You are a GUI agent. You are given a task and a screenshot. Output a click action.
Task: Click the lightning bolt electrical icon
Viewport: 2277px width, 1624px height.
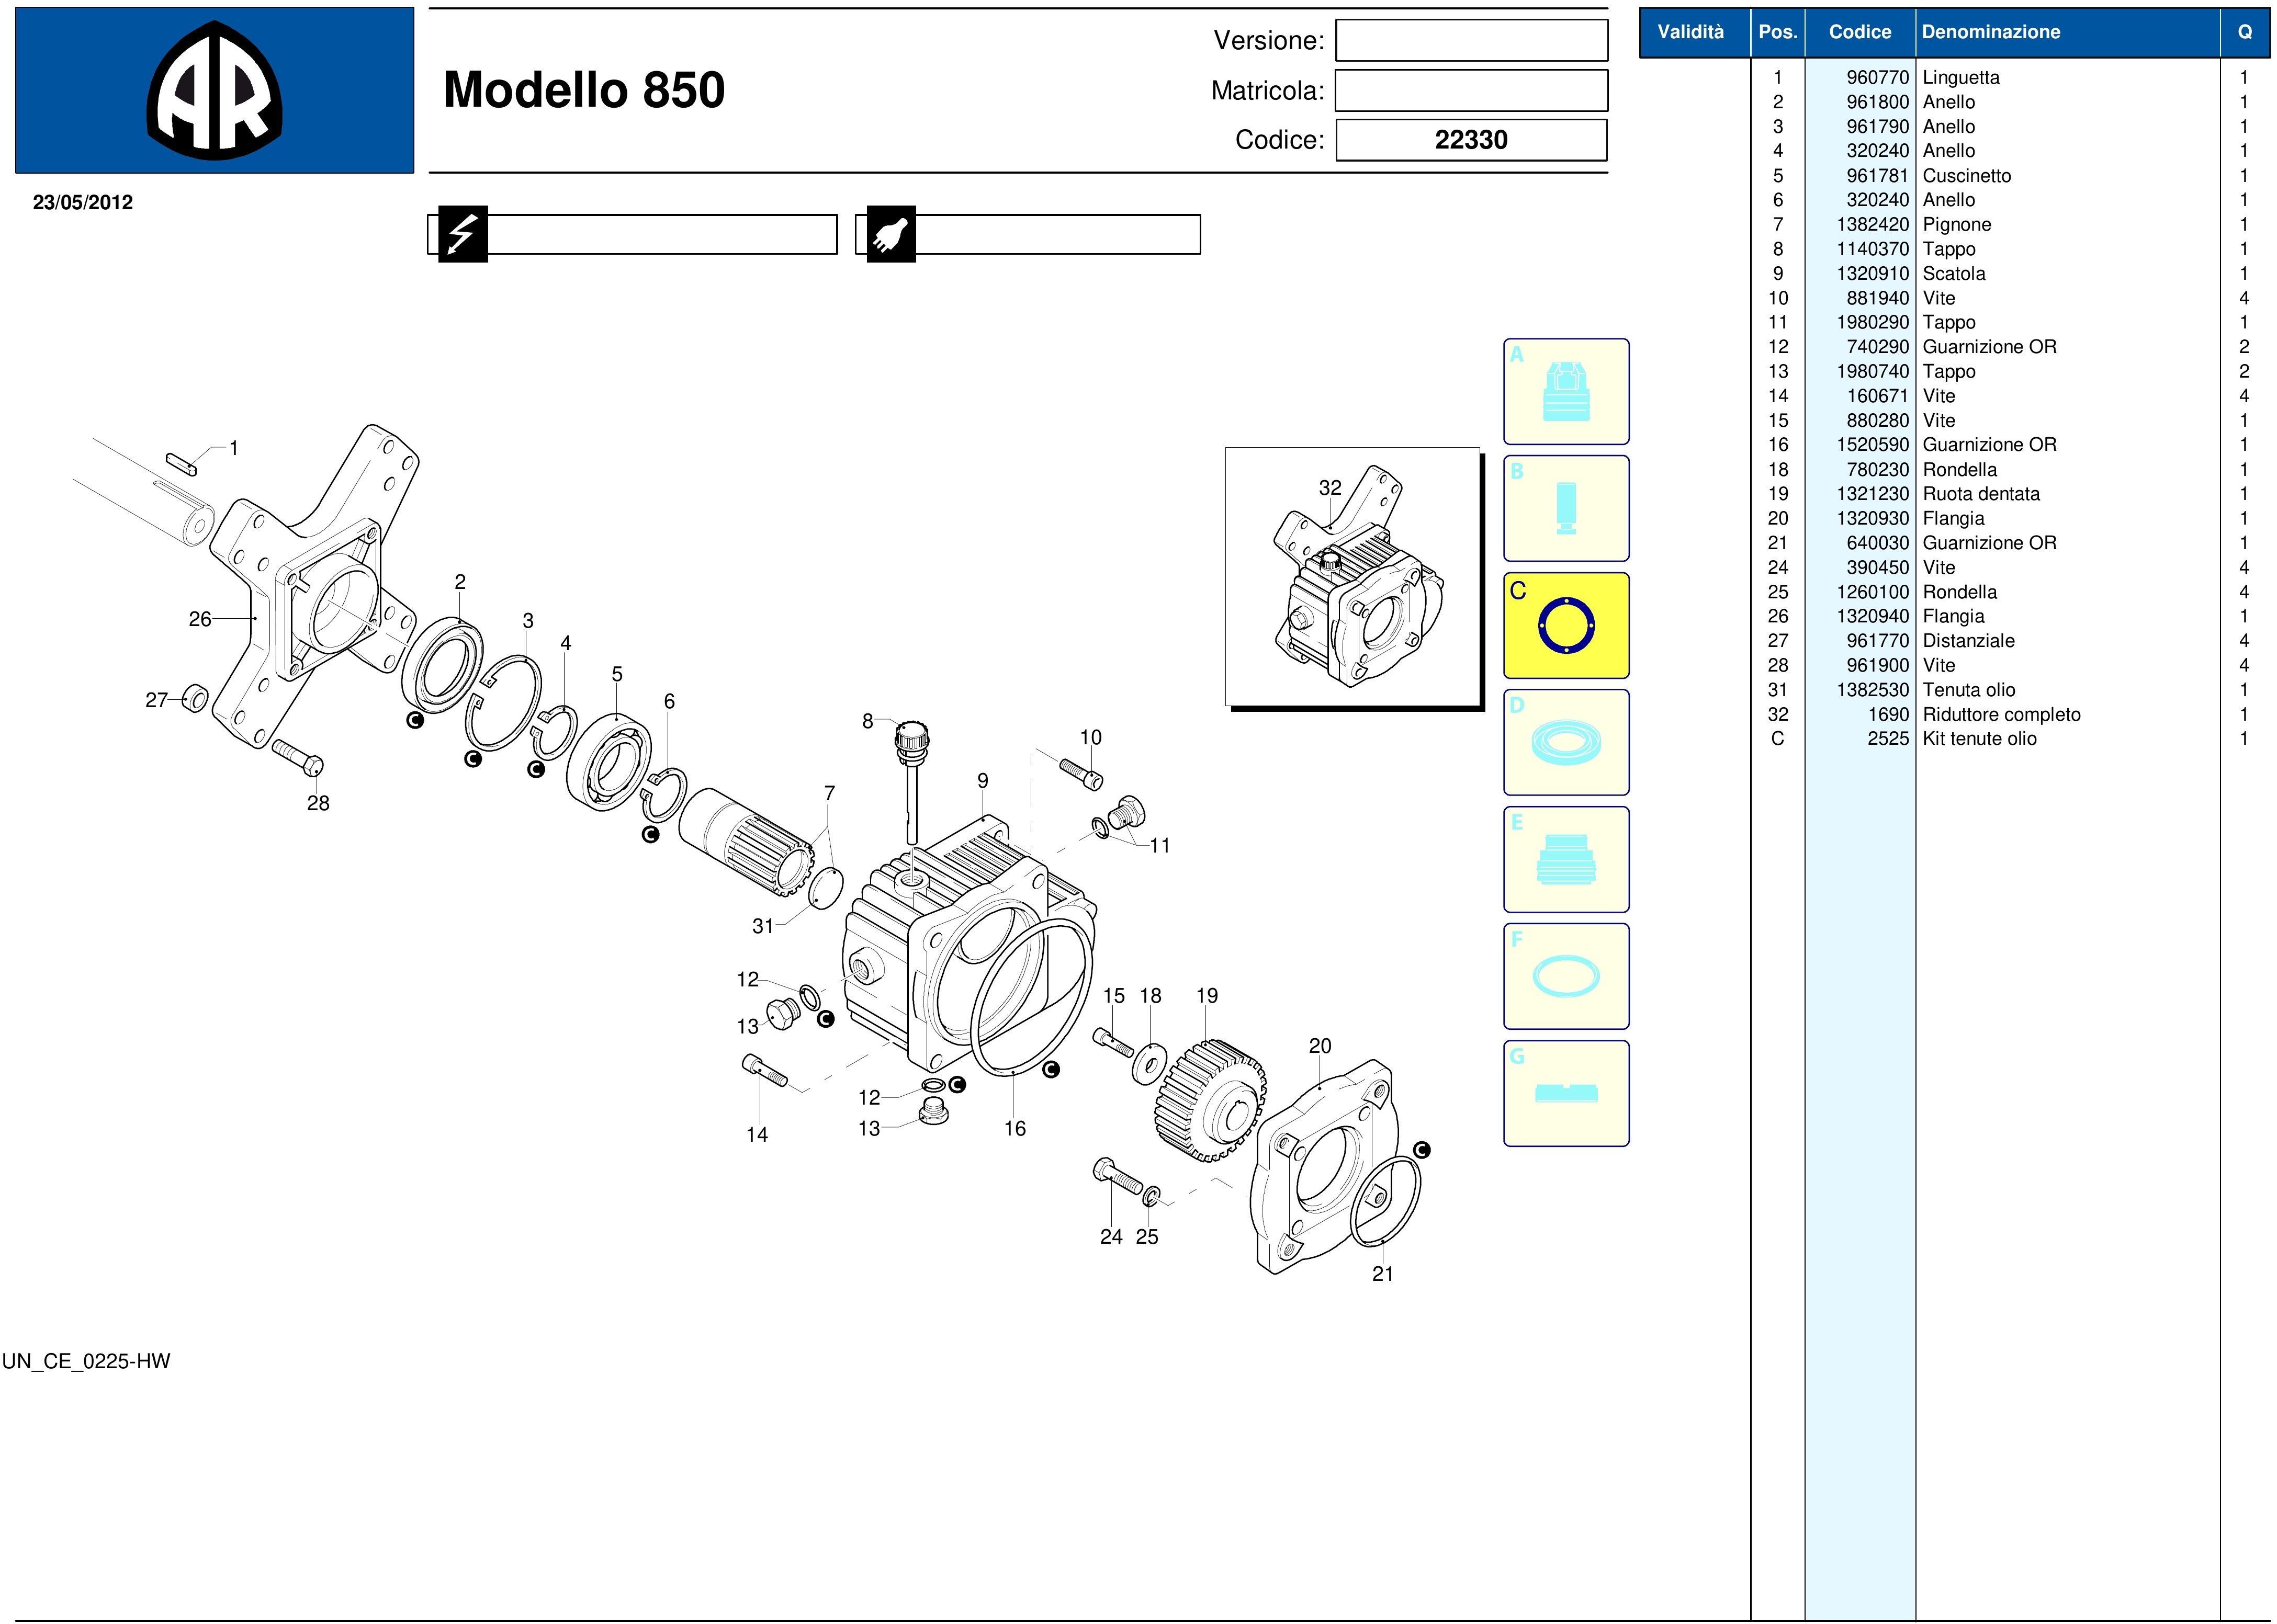pyautogui.click(x=462, y=235)
